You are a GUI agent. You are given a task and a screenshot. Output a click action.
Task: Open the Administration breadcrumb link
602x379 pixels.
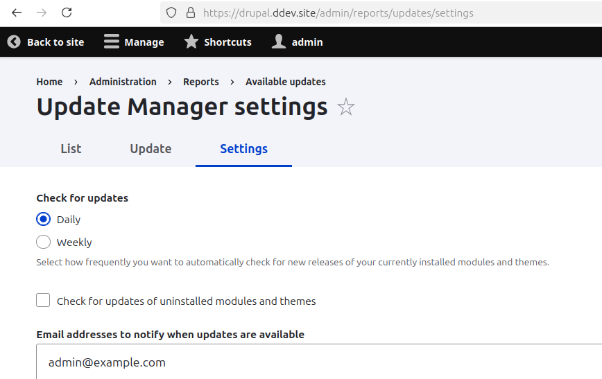click(x=123, y=82)
